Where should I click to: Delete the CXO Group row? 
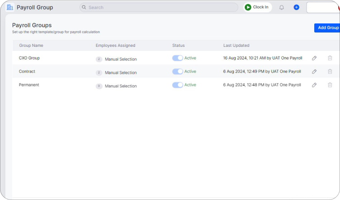pos(330,58)
